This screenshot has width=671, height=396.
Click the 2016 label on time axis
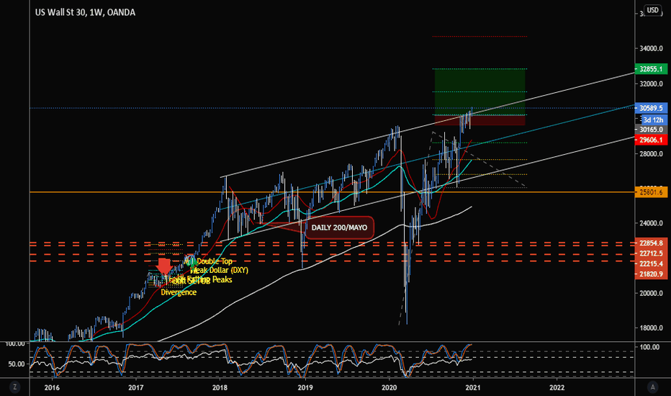coord(52,387)
